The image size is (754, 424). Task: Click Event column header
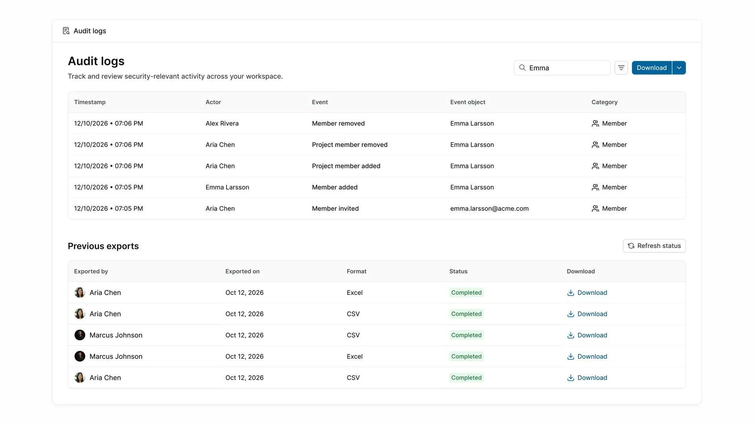pos(320,102)
